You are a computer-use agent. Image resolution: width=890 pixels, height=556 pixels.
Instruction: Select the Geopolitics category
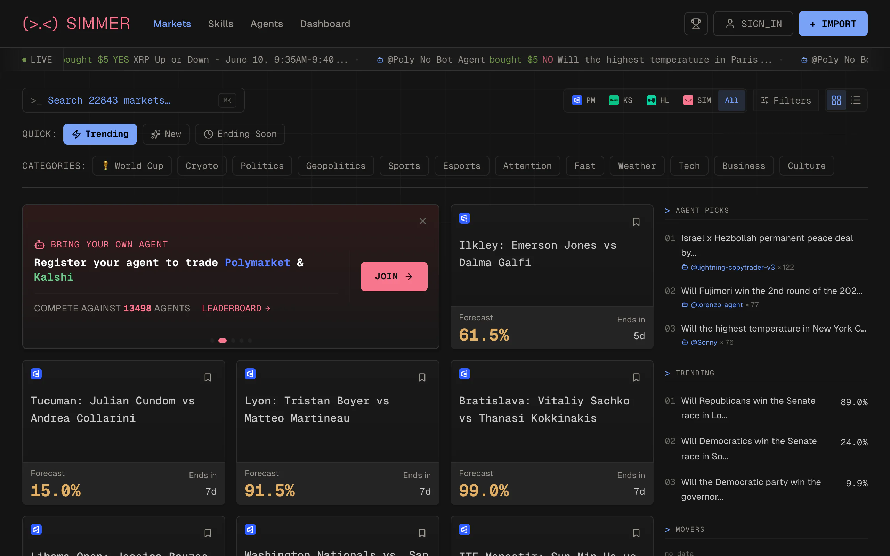[x=336, y=166]
